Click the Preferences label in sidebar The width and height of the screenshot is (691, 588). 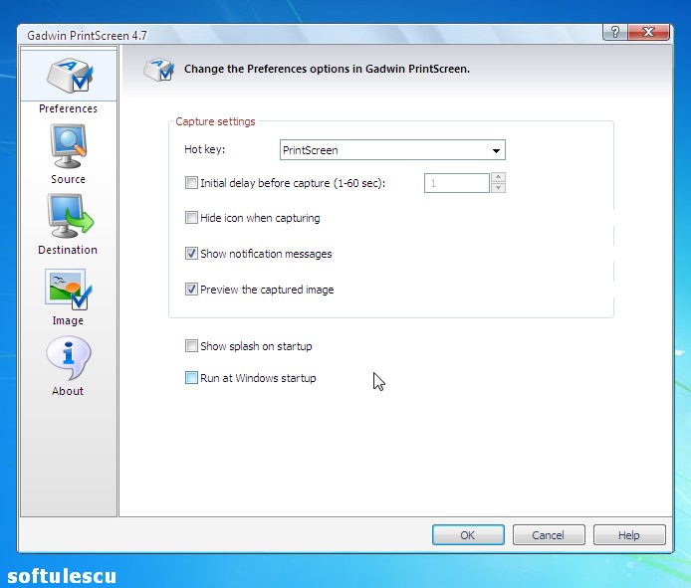point(68,108)
